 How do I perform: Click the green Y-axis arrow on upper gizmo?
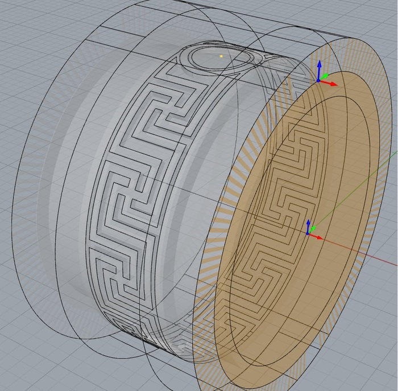[x=325, y=75]
